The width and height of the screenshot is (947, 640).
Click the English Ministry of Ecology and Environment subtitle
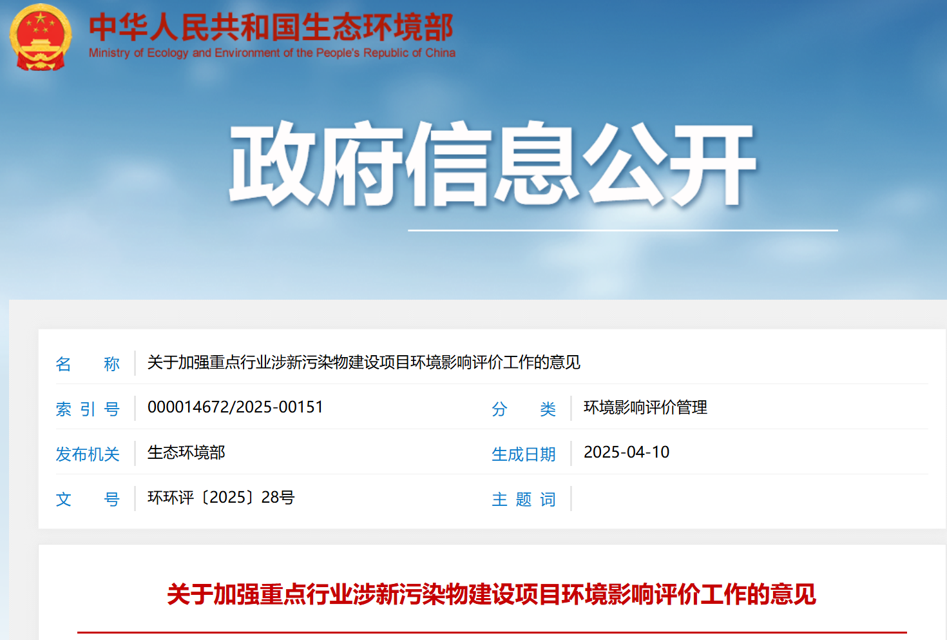click(x=272, y=53)
